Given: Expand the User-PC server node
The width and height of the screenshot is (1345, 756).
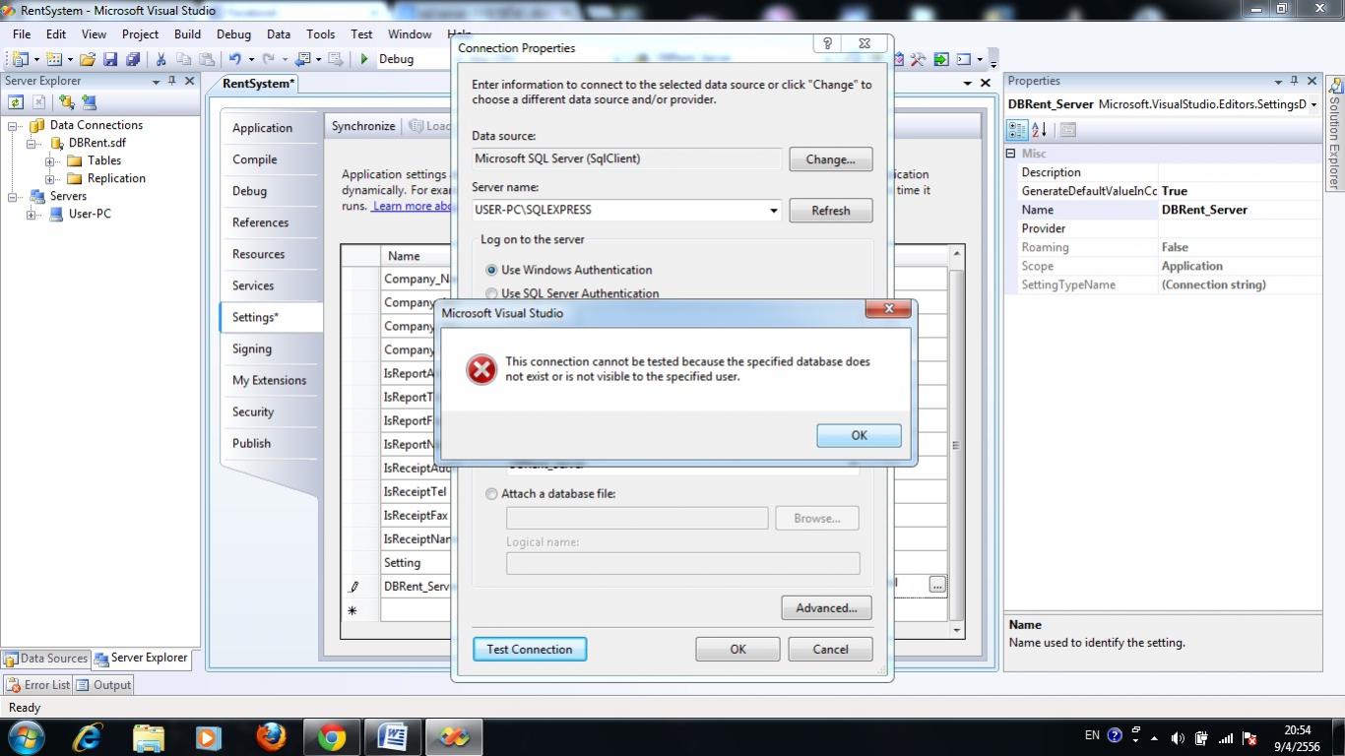Looking at the screenshot, I should (x=32, y=215).
